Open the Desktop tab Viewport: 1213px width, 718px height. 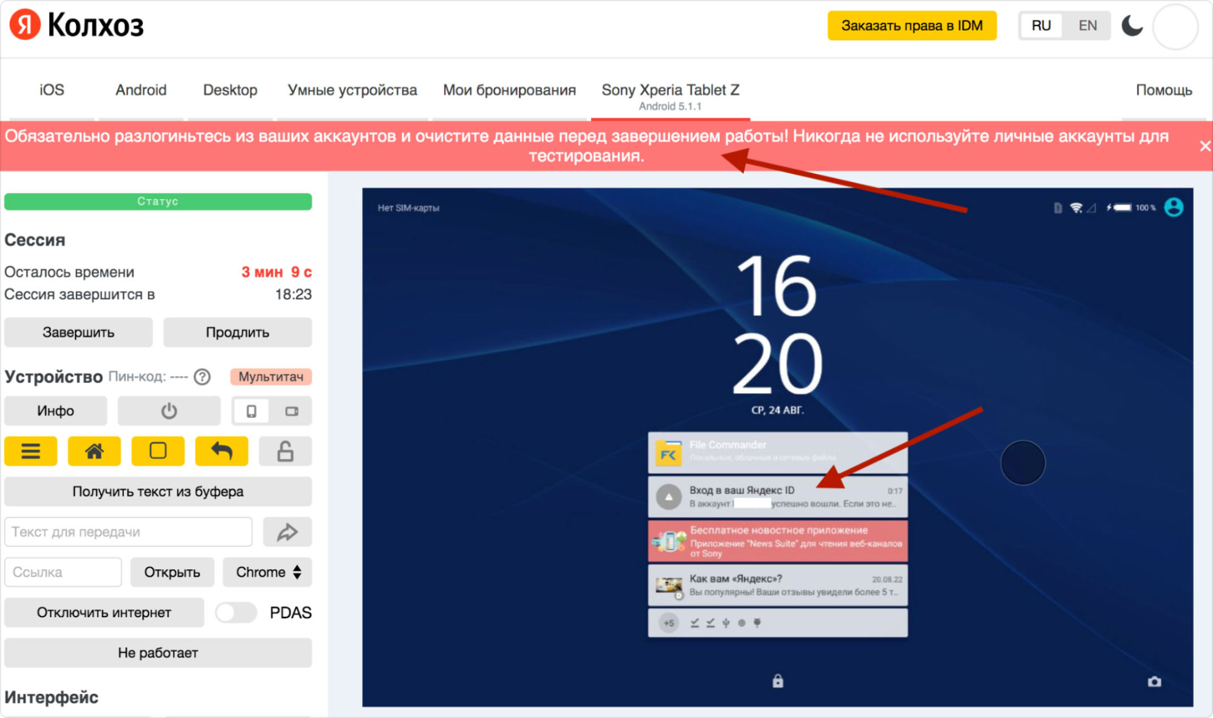tap(230, 90)
